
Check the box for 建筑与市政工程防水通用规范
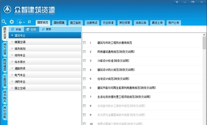[85, 43]
